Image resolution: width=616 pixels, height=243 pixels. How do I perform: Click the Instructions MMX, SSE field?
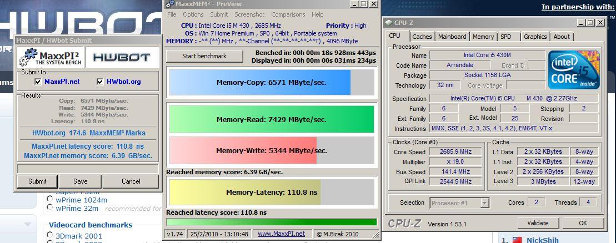[x=514, y=128]
